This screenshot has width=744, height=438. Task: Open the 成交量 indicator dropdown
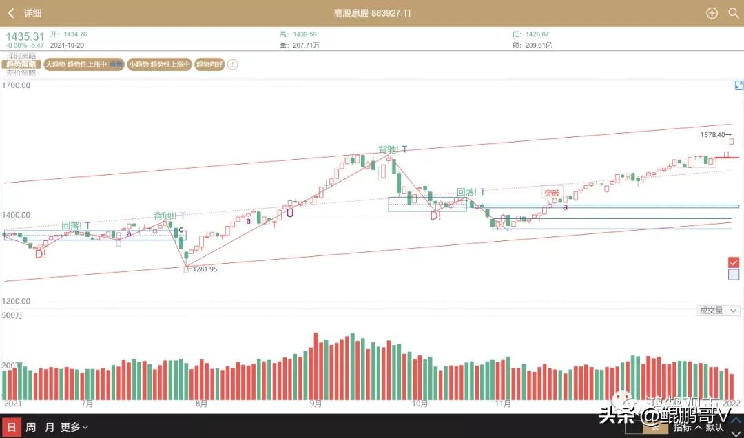coord(719,311)
